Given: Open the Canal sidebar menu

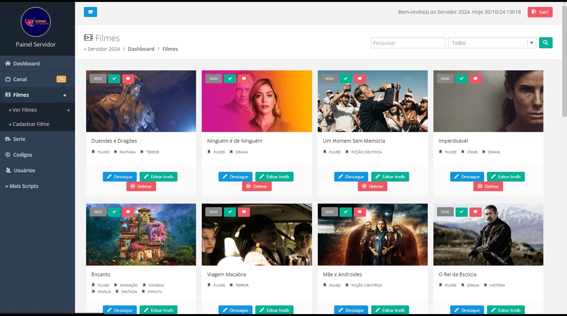Looking at the screenshot, I should pyautogui.click(x=38, y=79).
